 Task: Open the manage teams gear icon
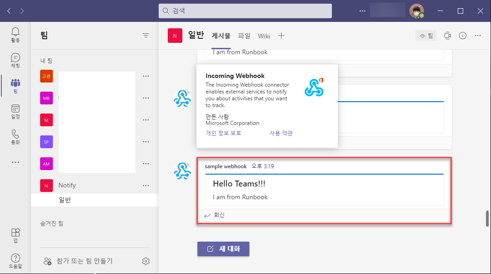pos(146,261)
